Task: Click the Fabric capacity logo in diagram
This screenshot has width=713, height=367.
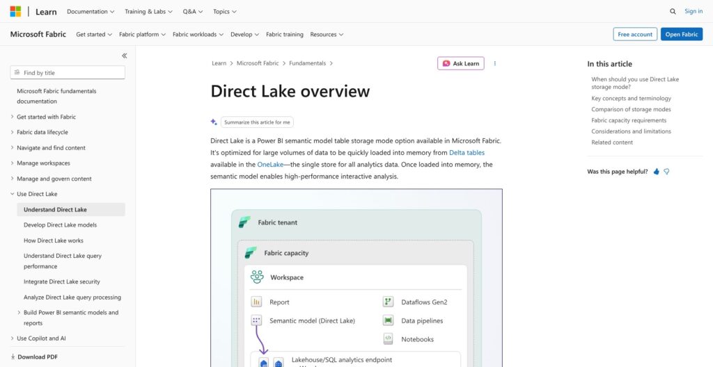Action: pyautogui.click(x=251, y=252)
